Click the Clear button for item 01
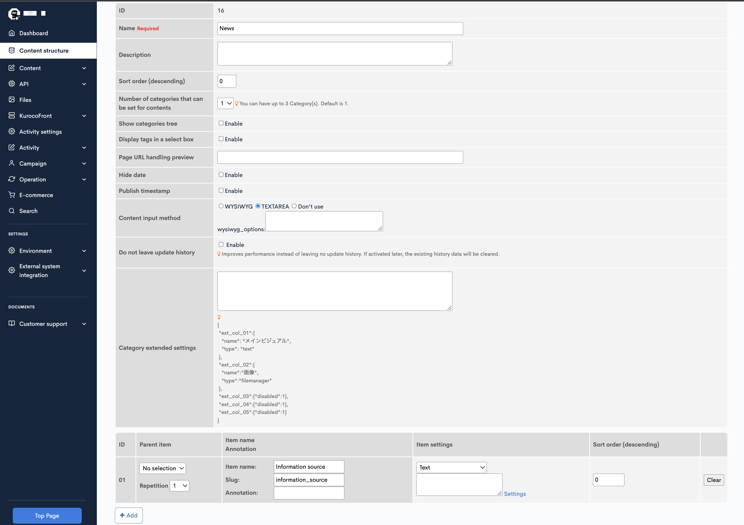Screen dimensions: 744x525 point(713,480)
